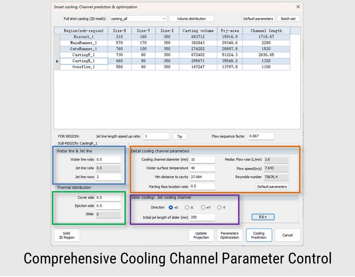Click the current row arrow indicator for CastingR_1

57,61
